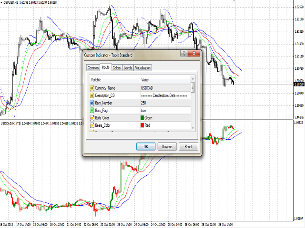Click the Bars_Flag variable label
This screenshot has height=228, width=305.
coord(101,111)
